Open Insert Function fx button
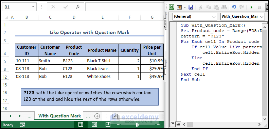 tap(78, 7)
